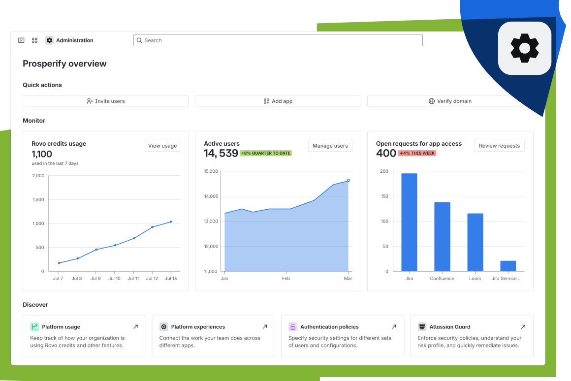Screen dimensions: 571x381
Task: Click the Administration gear icon
Action: pos(49,40)
